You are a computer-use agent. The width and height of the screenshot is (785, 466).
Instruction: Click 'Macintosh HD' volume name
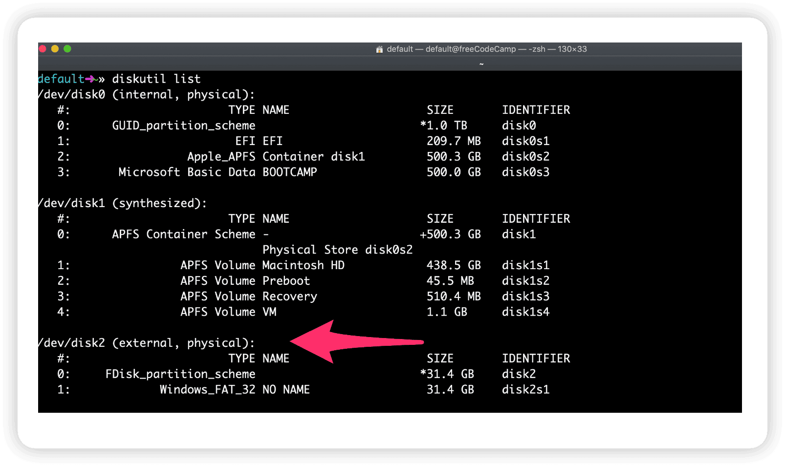(304, 265)
